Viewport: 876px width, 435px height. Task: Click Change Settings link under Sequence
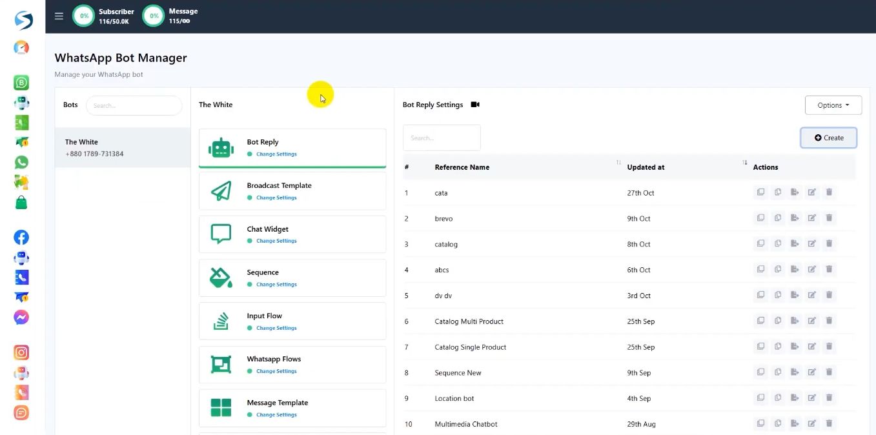[x=276, y=285]
